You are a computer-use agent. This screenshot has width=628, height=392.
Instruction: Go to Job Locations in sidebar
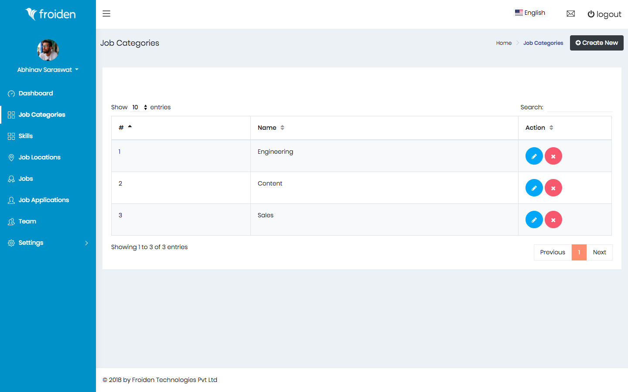[39, 157]
